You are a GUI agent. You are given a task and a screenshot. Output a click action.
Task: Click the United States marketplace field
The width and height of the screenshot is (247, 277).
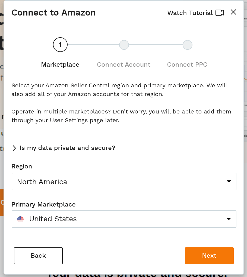[124, 219]
